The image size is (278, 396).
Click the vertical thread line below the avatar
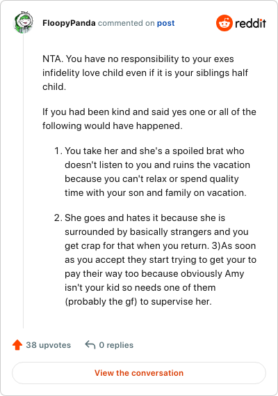click(23, 181)
